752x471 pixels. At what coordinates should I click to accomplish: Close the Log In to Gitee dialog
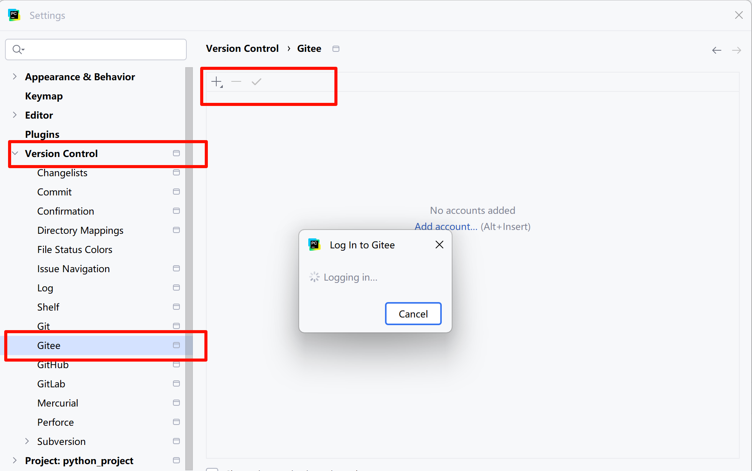tap(439, 245)
